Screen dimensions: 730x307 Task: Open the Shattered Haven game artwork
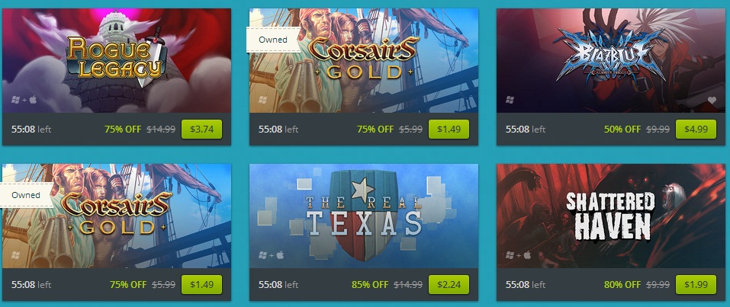(611, 216)
